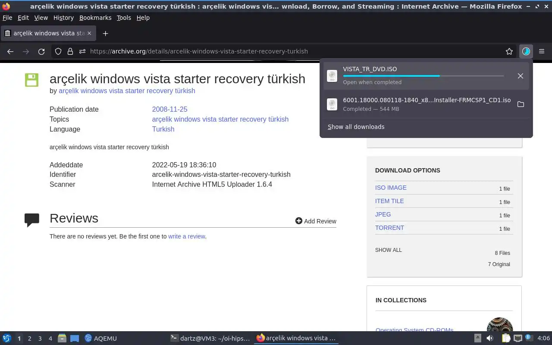The height and width of the screenshot is (345, 552).
Task: Switch to the dartz@VM3 terminal window
Action: tap(210, 338)
